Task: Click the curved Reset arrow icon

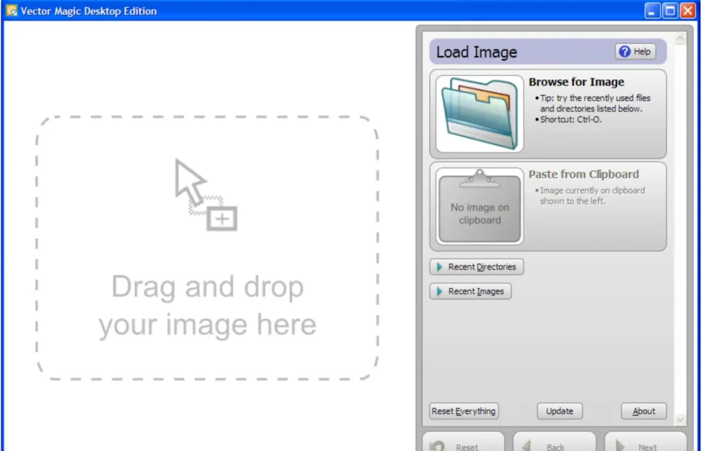Action: 438,446
